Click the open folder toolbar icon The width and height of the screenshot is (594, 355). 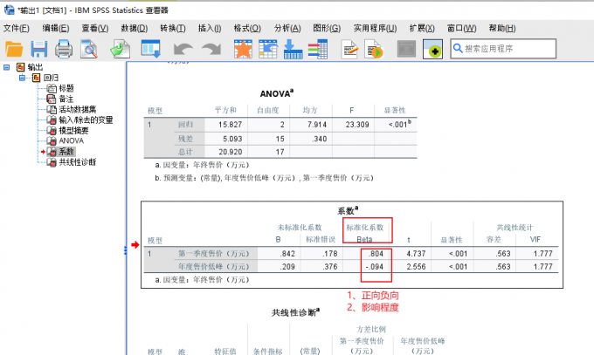[14, 50]
